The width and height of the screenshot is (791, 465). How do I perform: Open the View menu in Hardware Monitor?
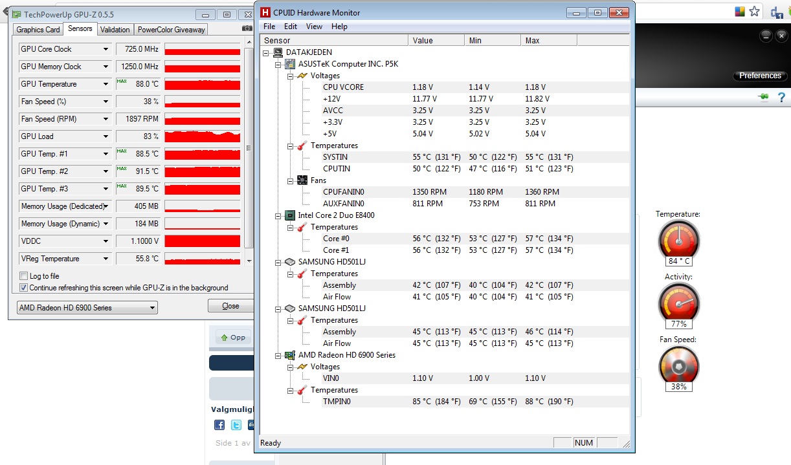[314, 27]
